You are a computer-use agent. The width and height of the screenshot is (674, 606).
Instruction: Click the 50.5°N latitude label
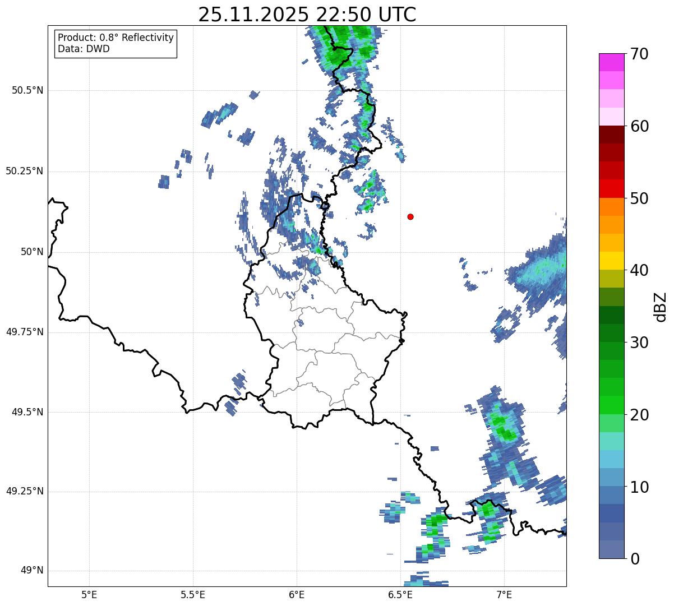[27, 90]
